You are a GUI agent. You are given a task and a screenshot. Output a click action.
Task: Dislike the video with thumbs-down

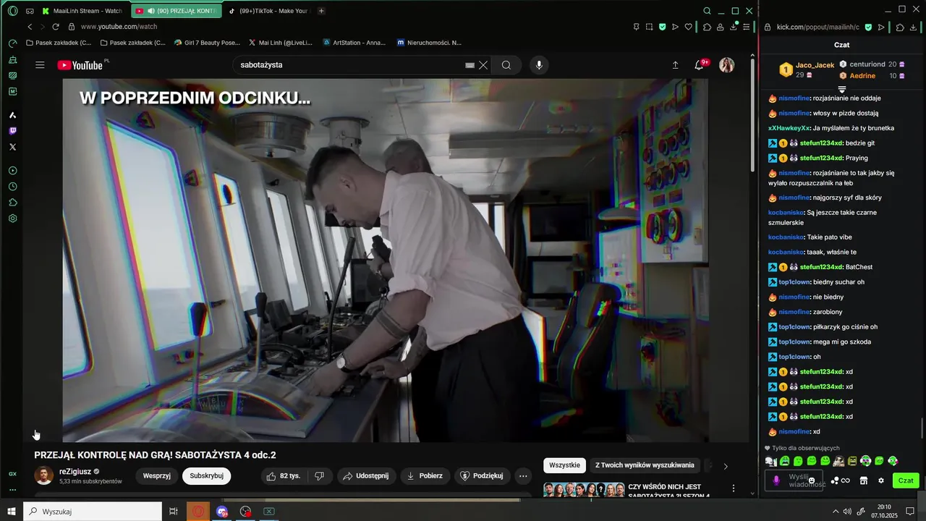319,476
